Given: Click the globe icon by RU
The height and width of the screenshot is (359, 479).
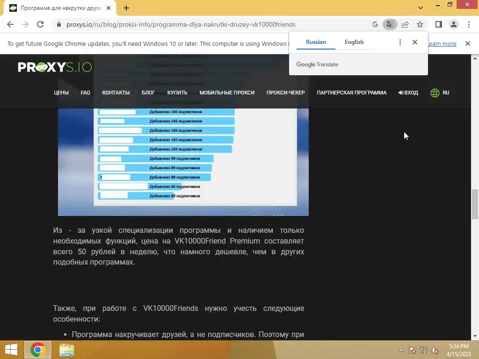Looking at the screenshot, I should click(435, 93).
